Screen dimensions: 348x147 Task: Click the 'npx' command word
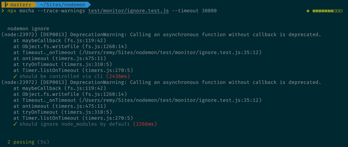coord(12,11)
